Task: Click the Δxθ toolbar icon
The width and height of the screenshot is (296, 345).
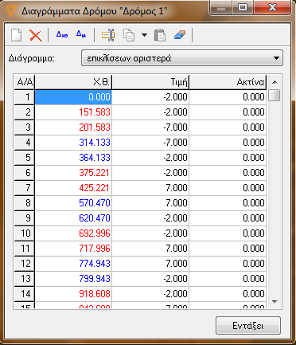Action: [x=62, y=34]
